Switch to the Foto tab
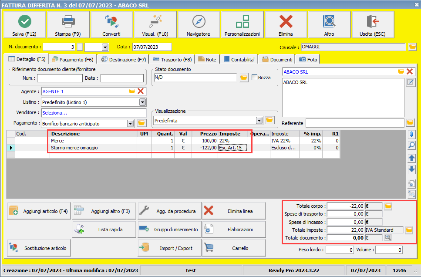Viewport: 421px width, 277px height. 308,60
